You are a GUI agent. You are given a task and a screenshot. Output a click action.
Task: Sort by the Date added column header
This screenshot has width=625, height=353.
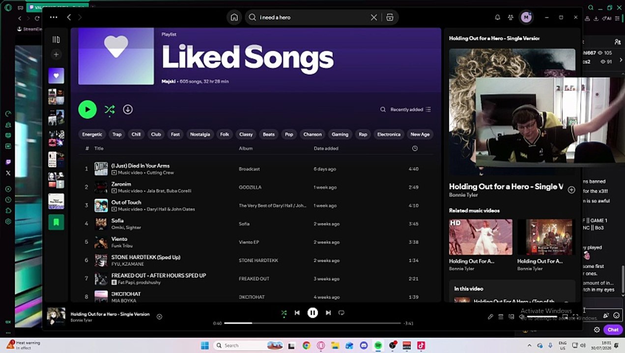pyautogui.click(x=326, y=148)
